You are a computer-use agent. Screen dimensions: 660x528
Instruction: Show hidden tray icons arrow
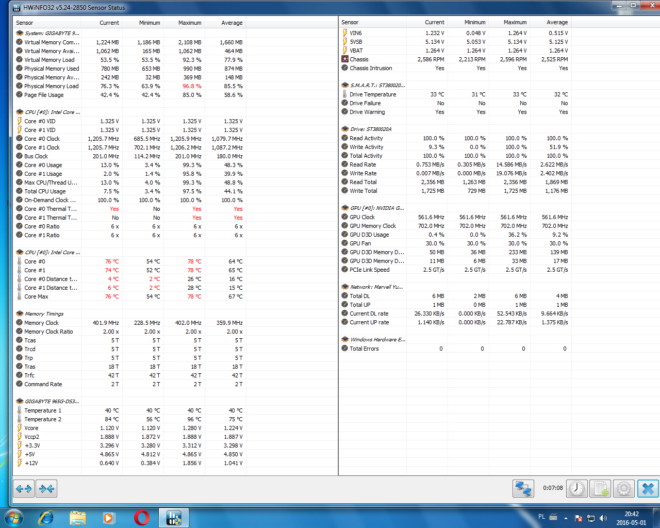pos(566,518)
